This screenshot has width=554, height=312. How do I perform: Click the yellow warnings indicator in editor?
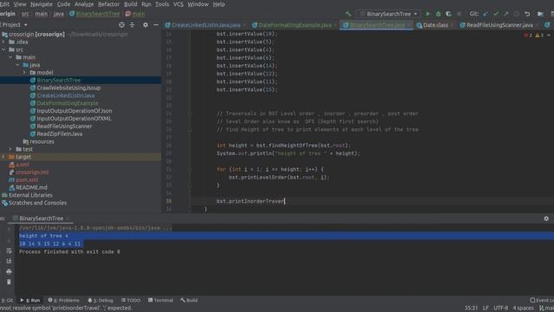[539, 36]
